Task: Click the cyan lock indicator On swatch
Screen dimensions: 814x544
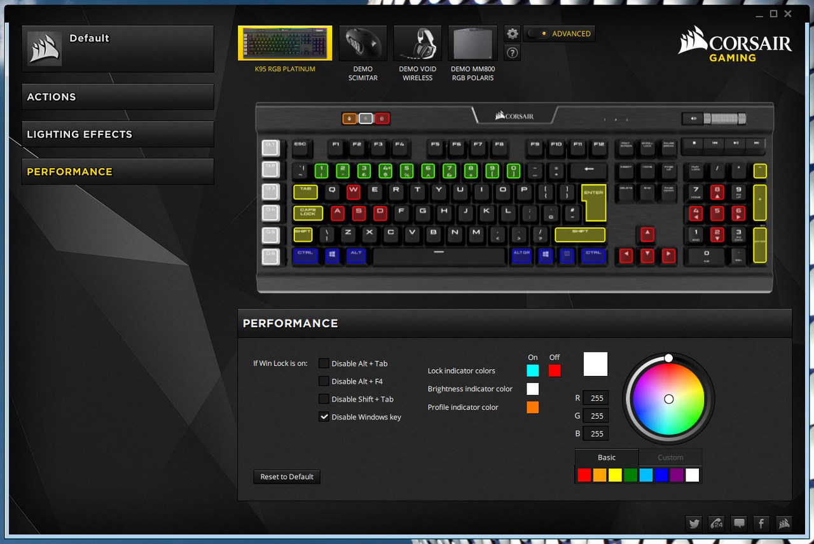Action: (x=533, y=370)
